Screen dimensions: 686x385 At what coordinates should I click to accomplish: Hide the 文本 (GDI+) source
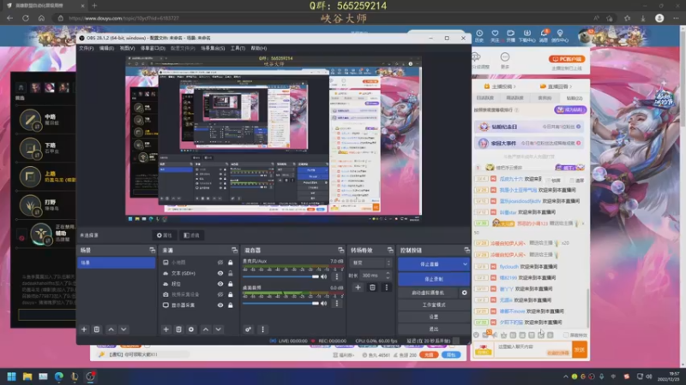click(220, 273)
